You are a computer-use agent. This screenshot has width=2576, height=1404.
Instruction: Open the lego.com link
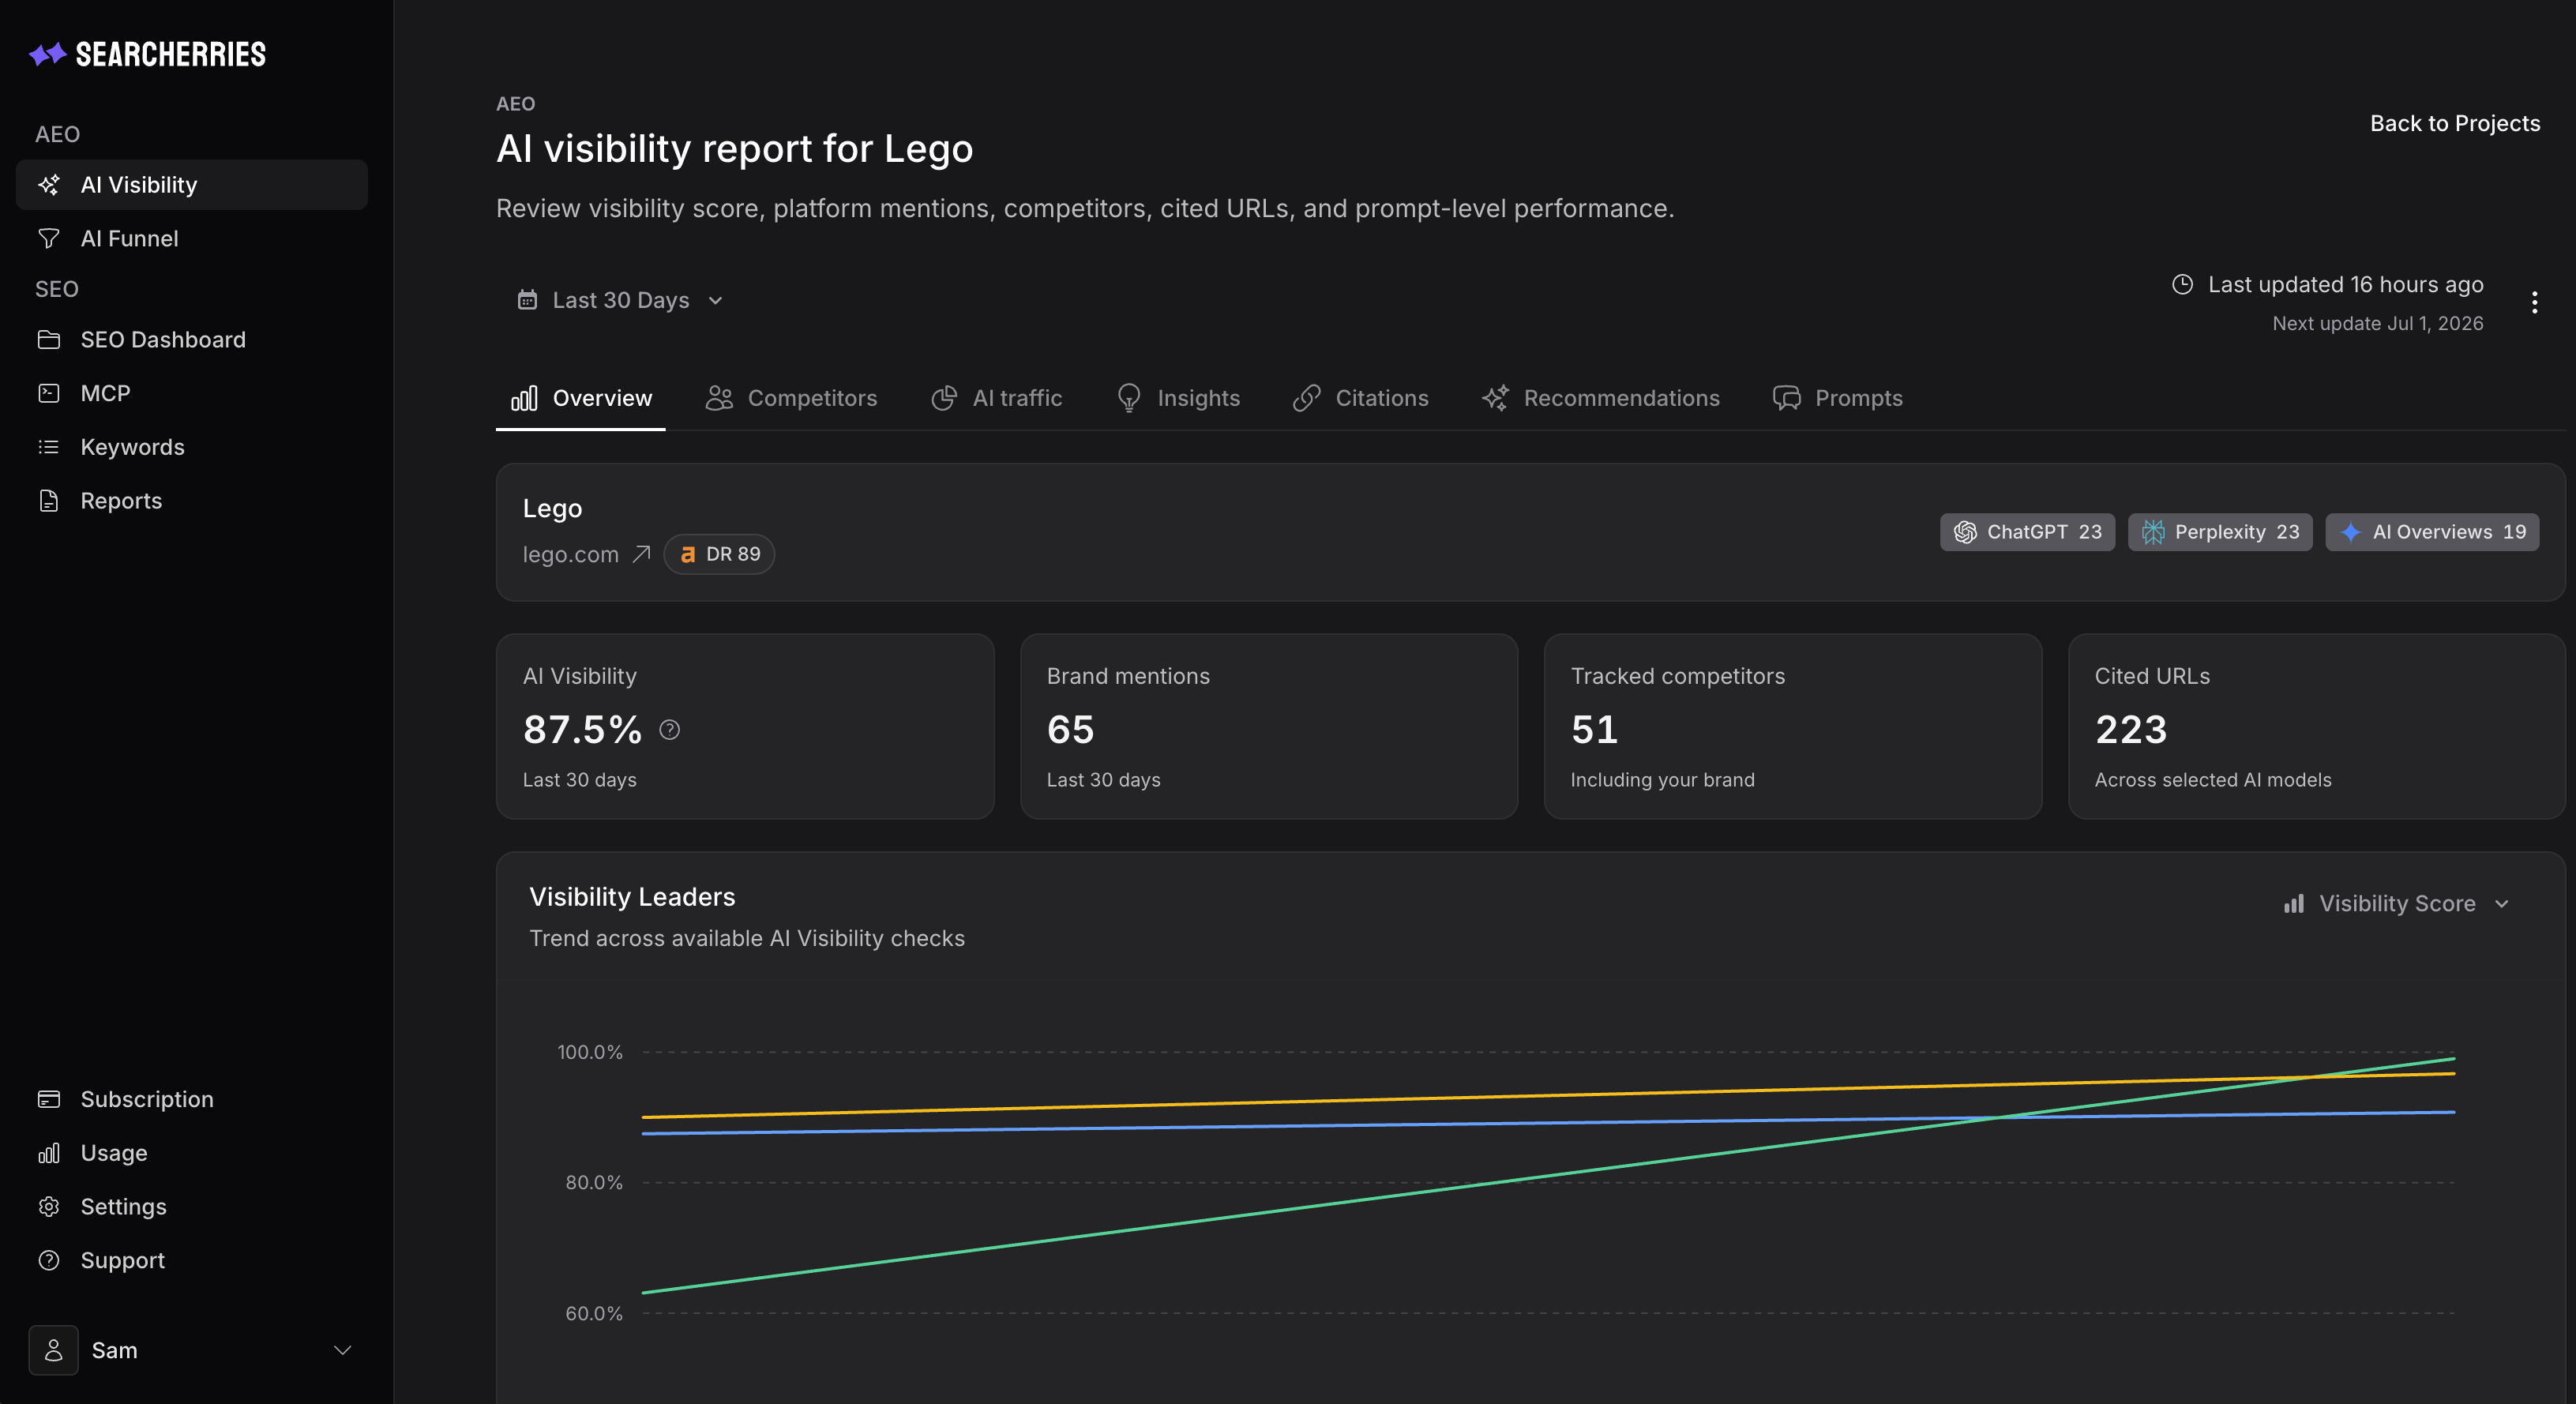click(x=571, y=555)
